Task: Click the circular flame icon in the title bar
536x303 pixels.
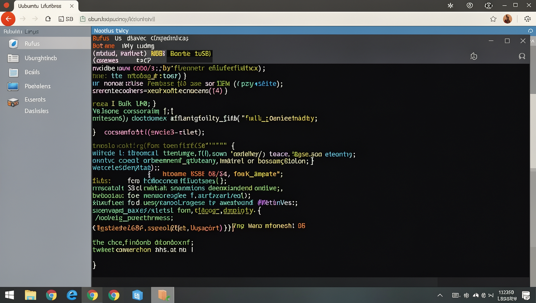Action: click(x=470, y=5)
